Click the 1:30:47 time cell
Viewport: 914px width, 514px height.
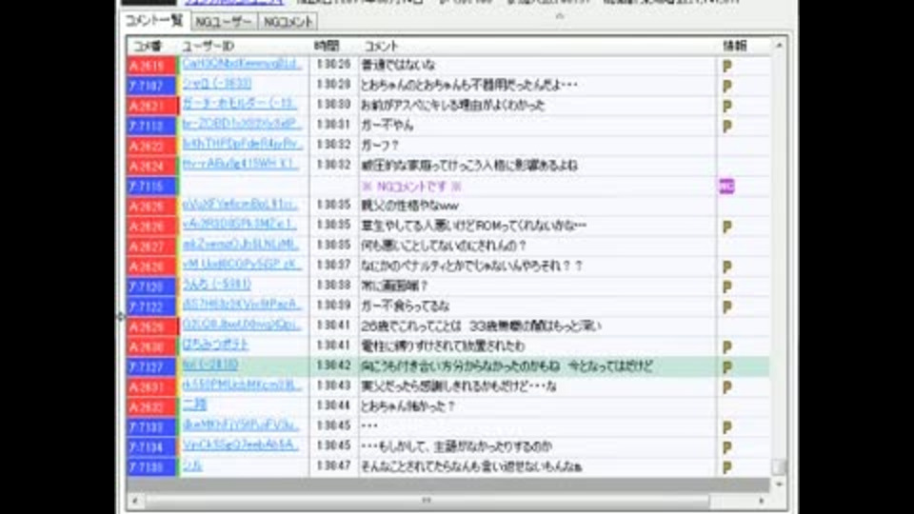click(x=333, y=466)
